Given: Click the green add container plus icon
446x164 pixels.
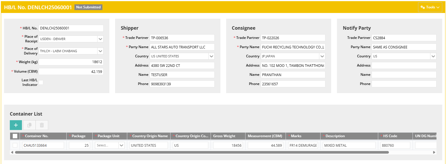Looking at the screenshot, I should 16,125.
